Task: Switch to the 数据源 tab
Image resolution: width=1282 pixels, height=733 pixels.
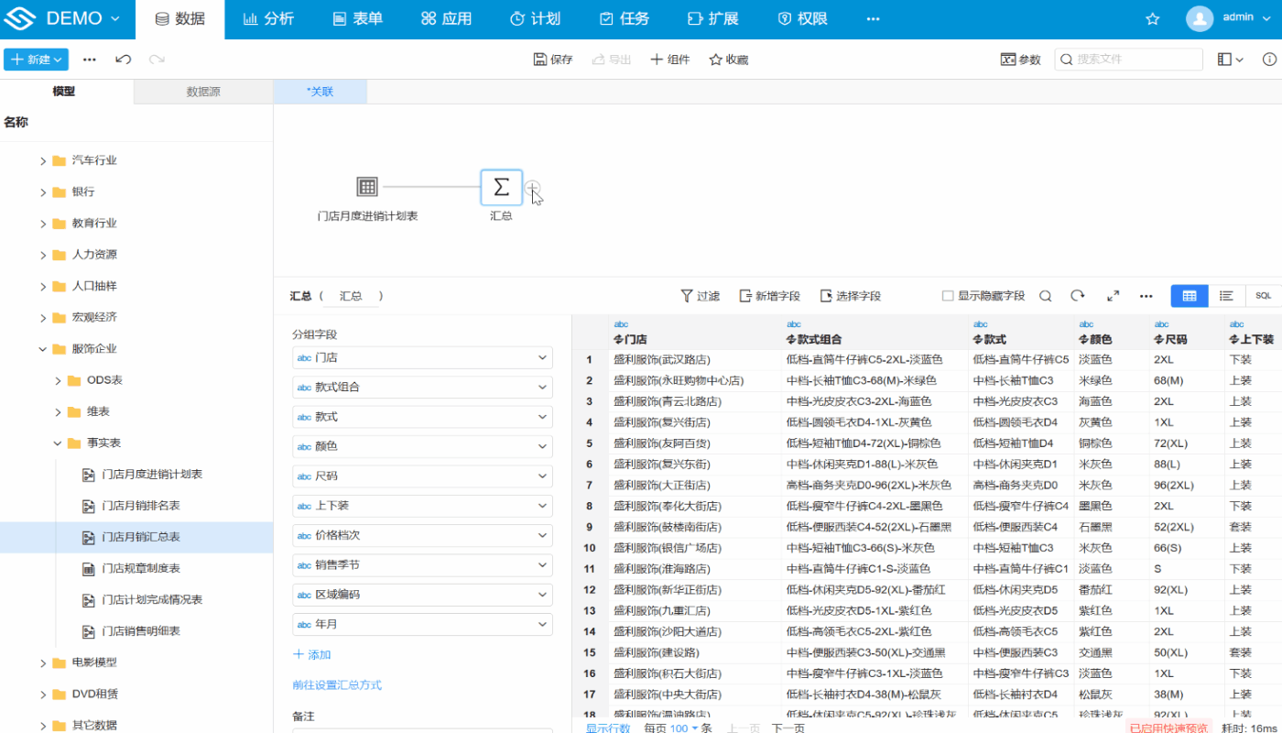Action: pyautogui.click(x=202, y=92)
